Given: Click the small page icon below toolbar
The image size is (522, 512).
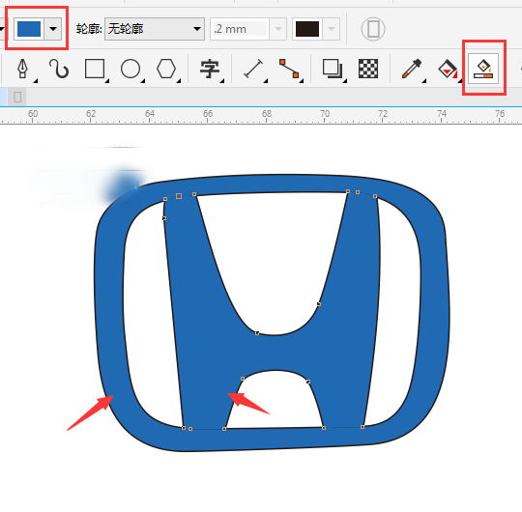Looking at the screenshot, I should pyautogui.click(x=17, y=98).
